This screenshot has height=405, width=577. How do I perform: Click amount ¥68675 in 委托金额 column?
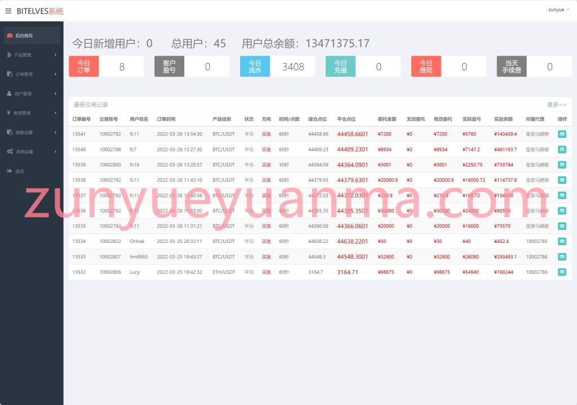(x=386, y=272)
